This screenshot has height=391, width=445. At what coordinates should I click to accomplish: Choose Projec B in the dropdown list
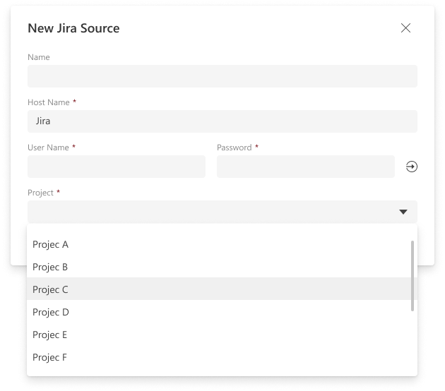(51, 267)
